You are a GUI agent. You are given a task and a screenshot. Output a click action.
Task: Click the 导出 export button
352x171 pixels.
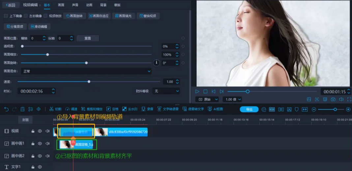tap(249, 110)
